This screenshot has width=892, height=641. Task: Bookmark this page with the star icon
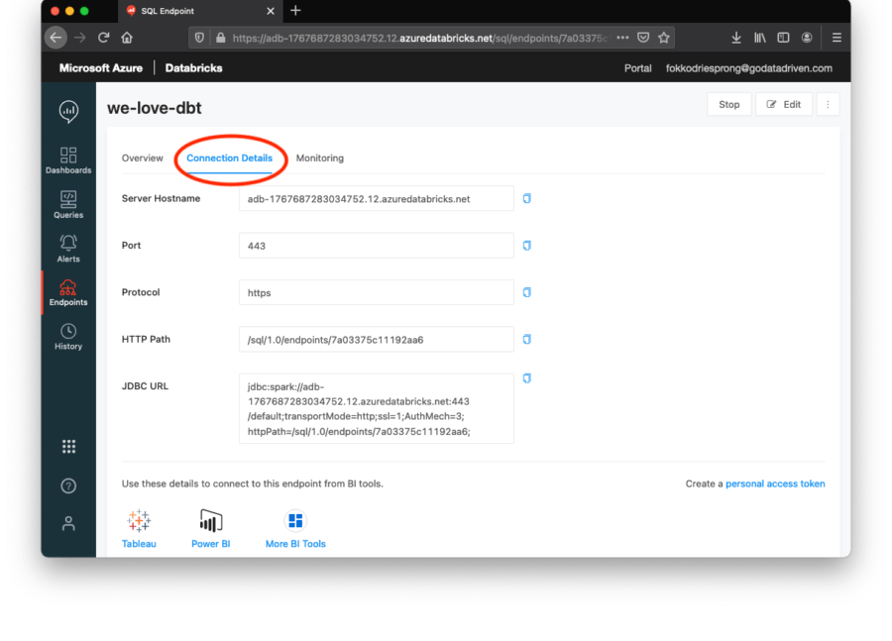663,38
